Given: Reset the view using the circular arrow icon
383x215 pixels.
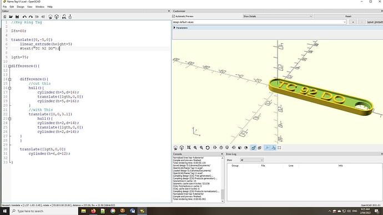Looking at the screenshot, I should (208, 148).
